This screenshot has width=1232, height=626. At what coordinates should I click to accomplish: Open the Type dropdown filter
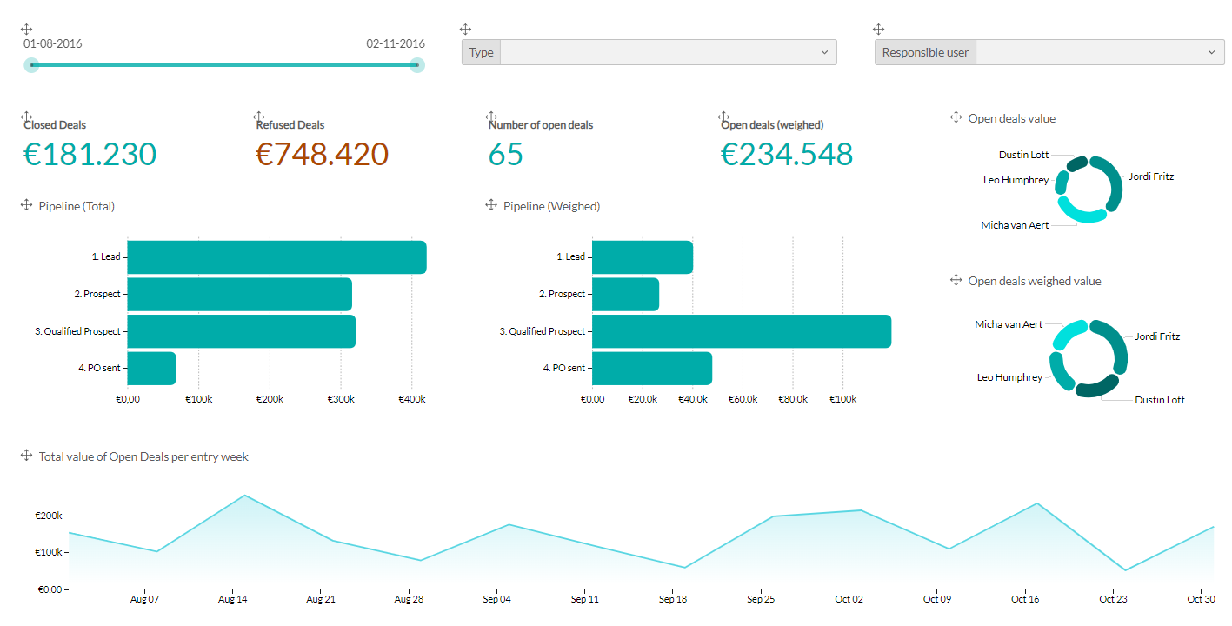(668, 52)
